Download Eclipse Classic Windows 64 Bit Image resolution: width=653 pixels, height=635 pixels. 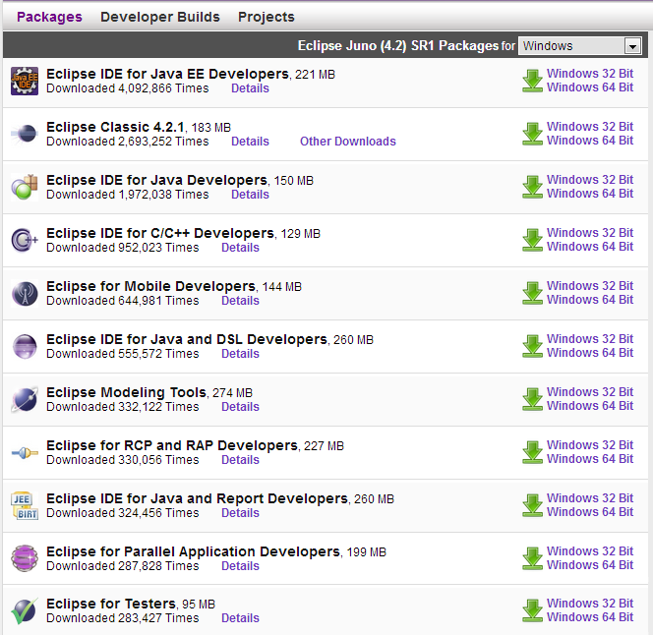tap(590, 141)
